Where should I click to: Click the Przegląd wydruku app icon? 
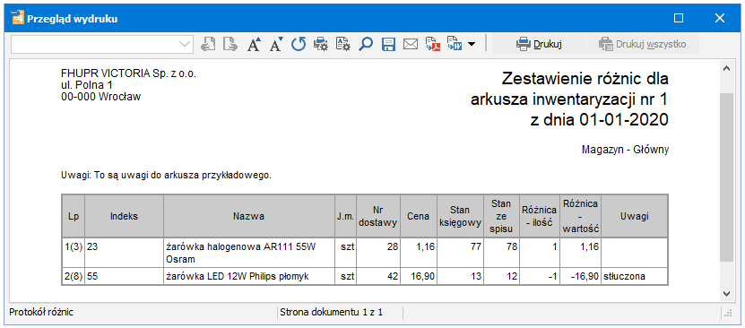coord(18,19)
